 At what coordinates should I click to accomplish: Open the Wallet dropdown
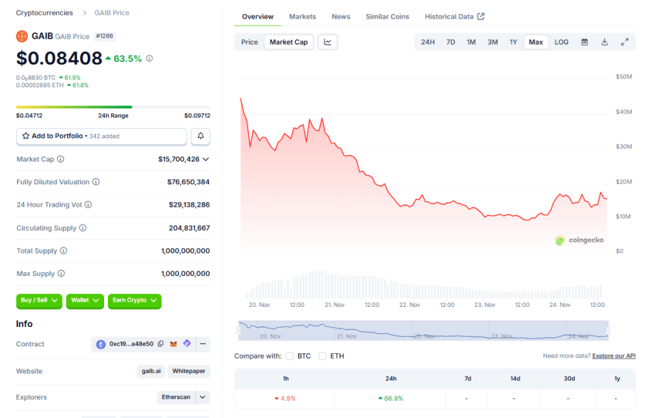pyautogui.click(x=85, y=300)
